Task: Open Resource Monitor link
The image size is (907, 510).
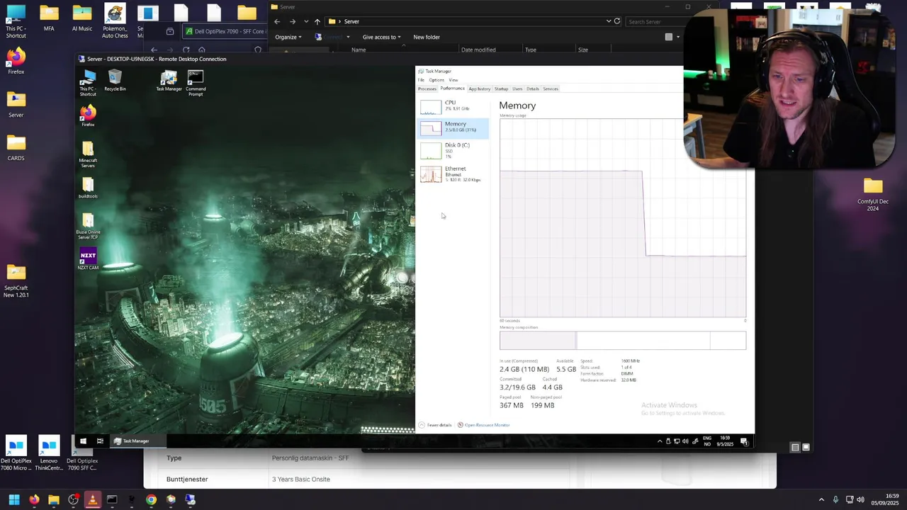Action: pyautogui.click(x=484, y=425)
